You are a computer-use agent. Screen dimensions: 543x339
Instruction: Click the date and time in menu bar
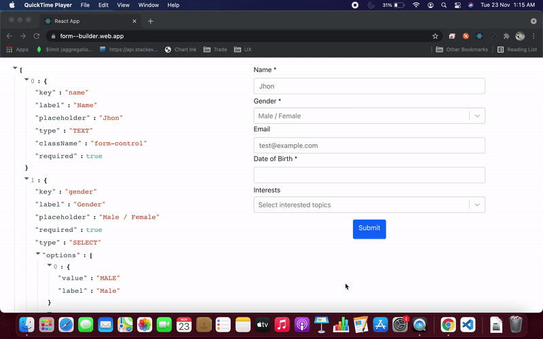point(508,5)
